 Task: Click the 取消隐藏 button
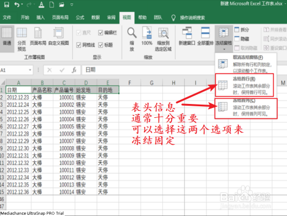[x=246, y=48]
